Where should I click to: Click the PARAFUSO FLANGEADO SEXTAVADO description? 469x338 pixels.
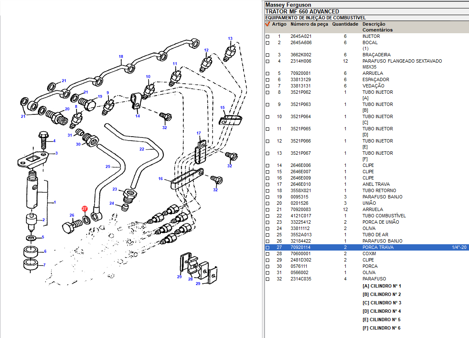click(402, 61)
